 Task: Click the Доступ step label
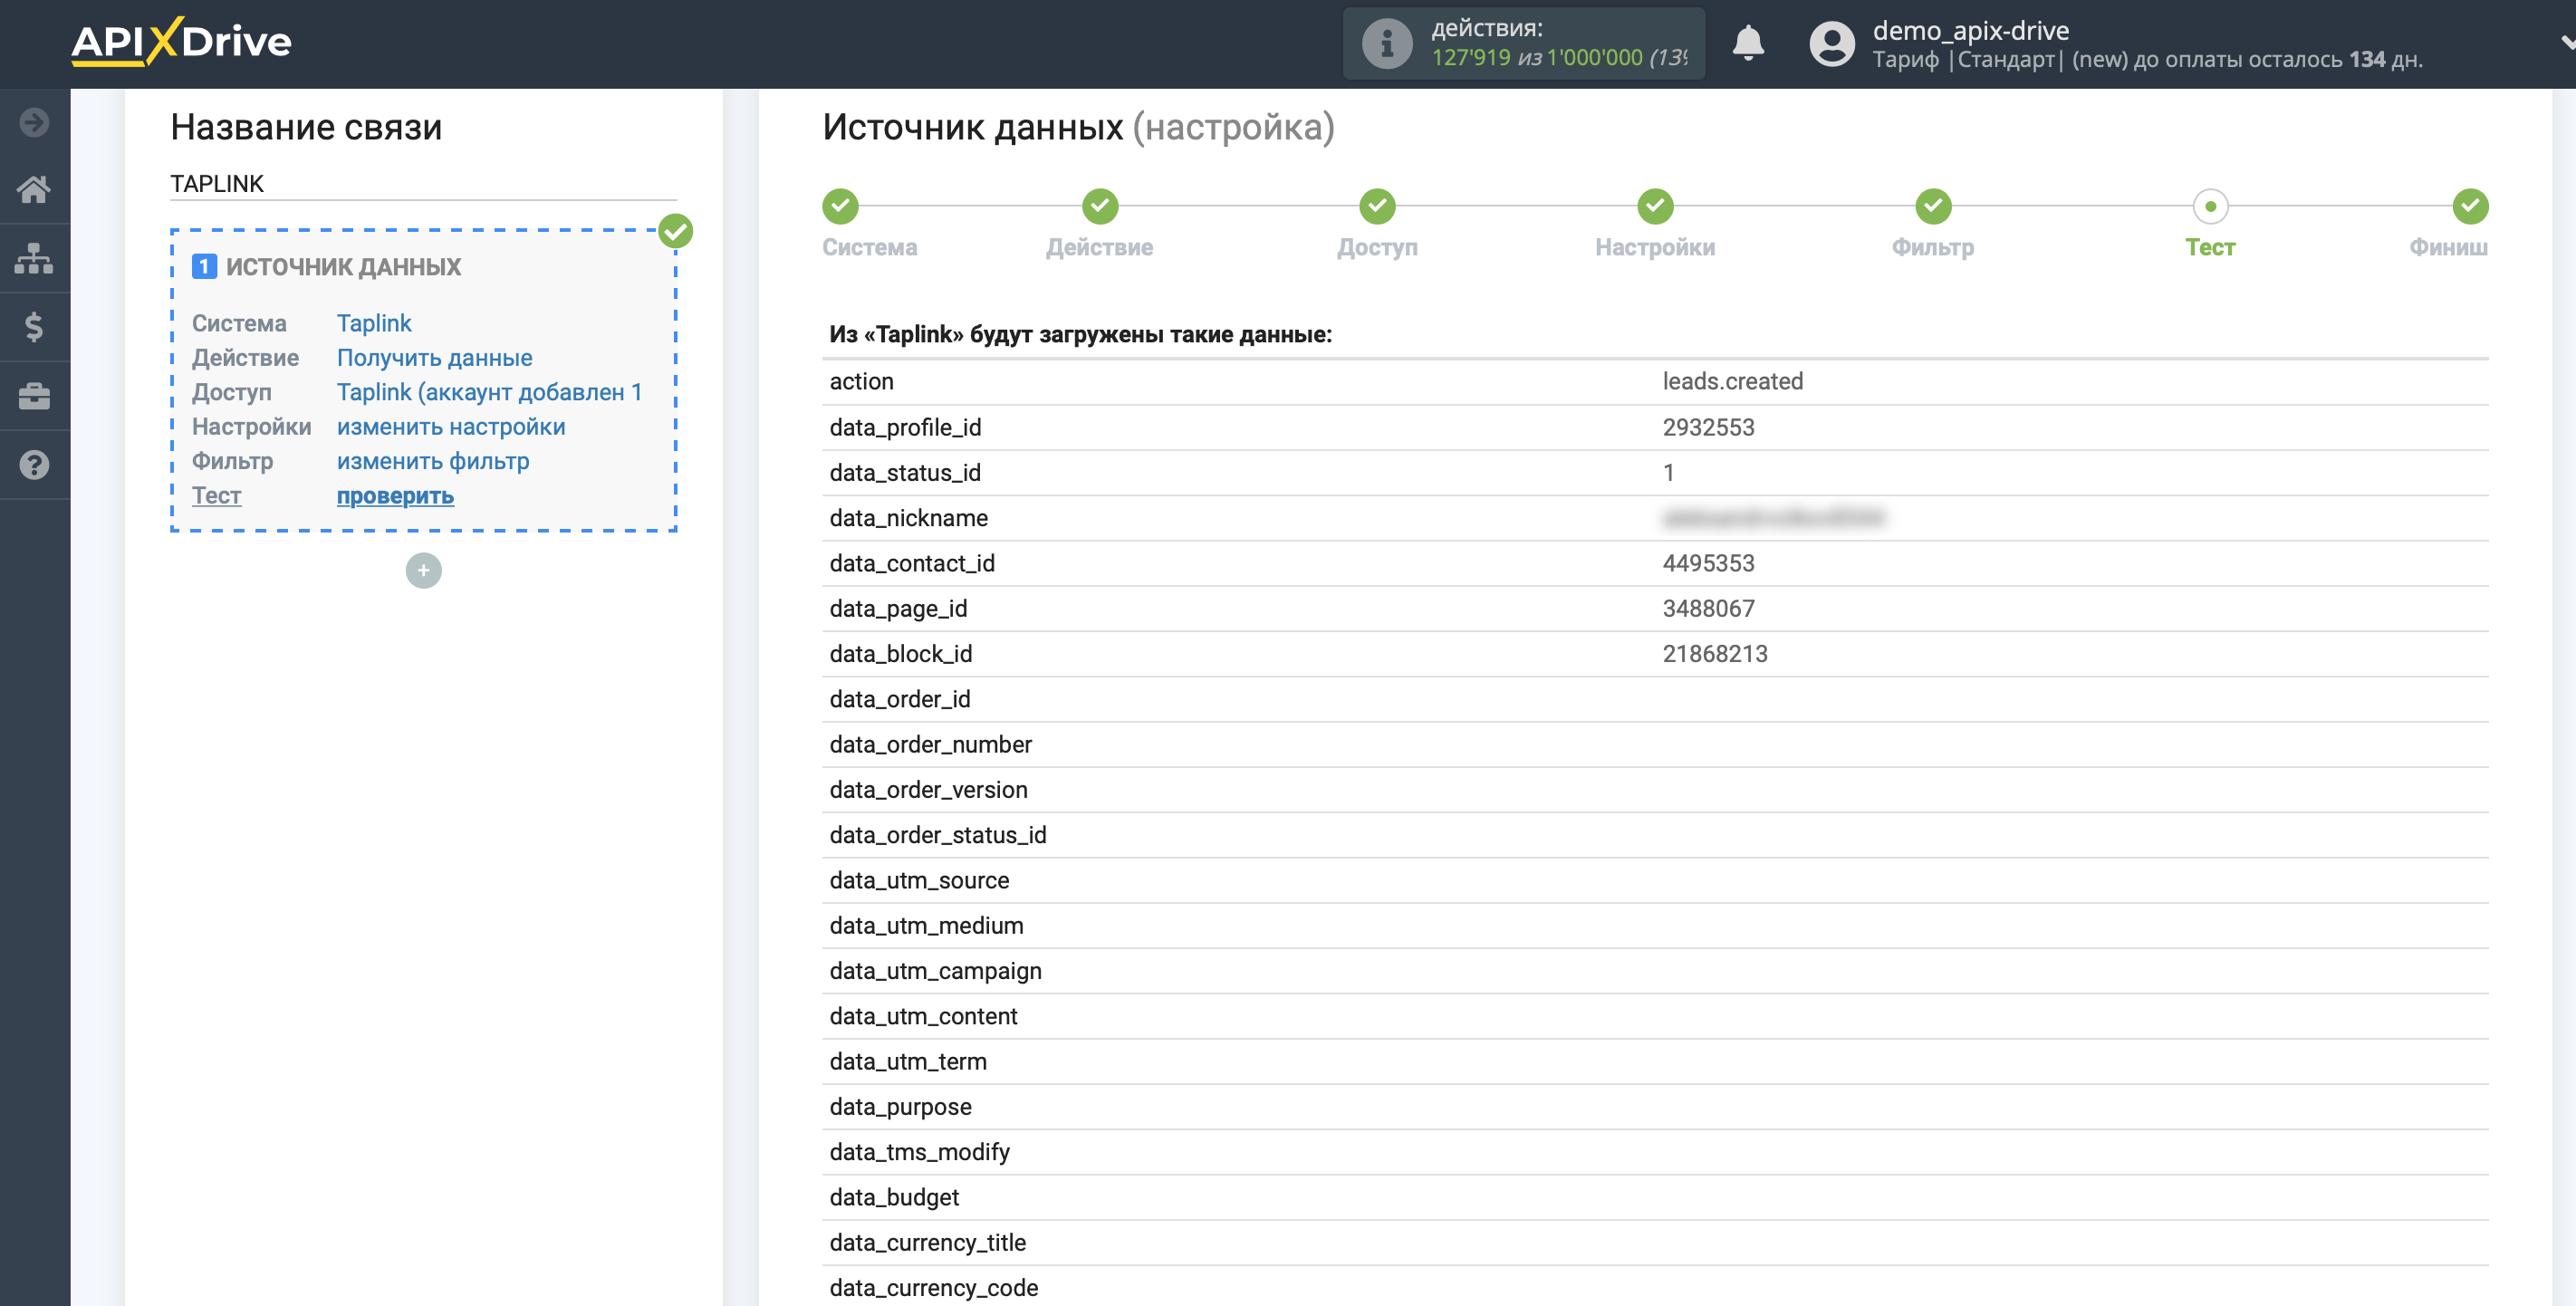tap(1377, 247)
